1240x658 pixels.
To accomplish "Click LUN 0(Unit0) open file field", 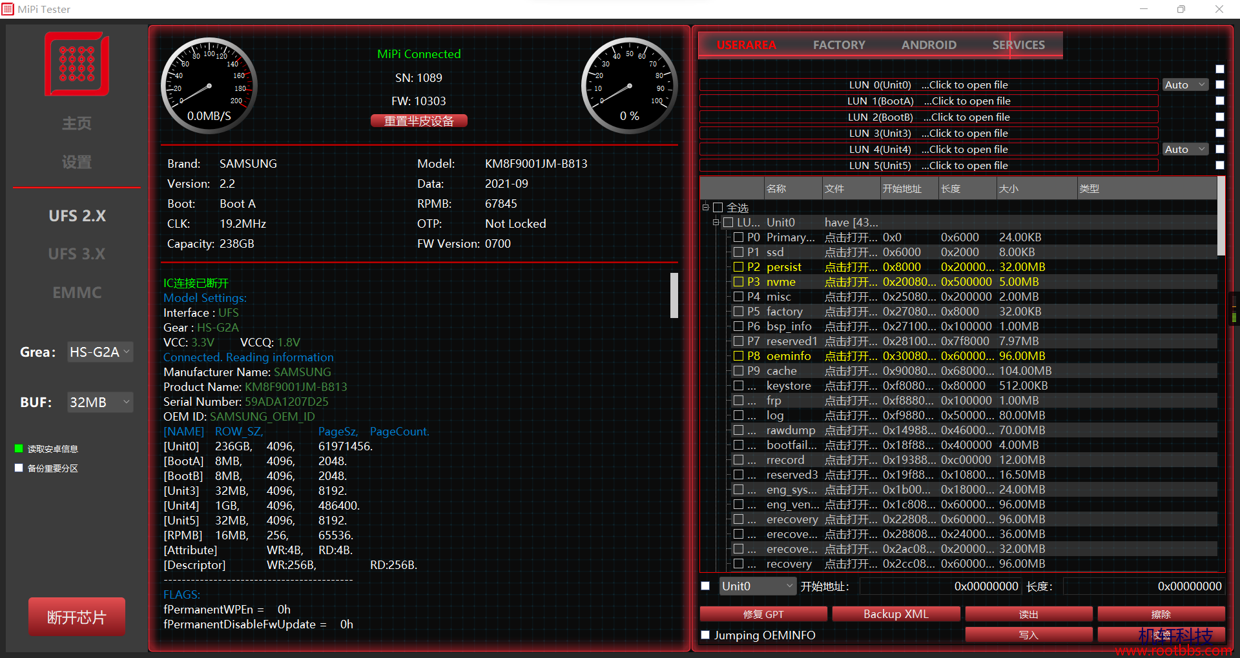I will tap(929, 85).
